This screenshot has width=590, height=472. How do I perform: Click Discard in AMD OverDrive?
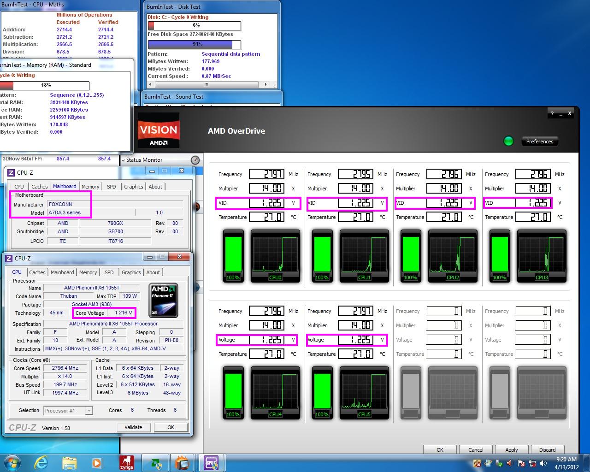pyautogui.click(x=547, y=450)
